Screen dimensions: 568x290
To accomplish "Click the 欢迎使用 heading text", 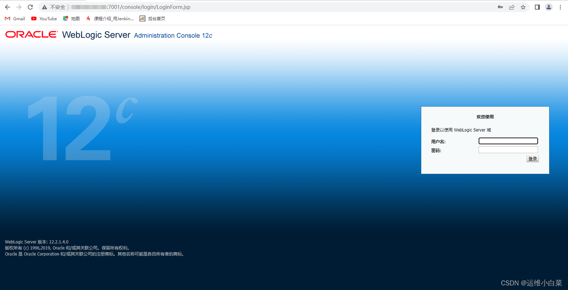I will [x=485, y=117].
